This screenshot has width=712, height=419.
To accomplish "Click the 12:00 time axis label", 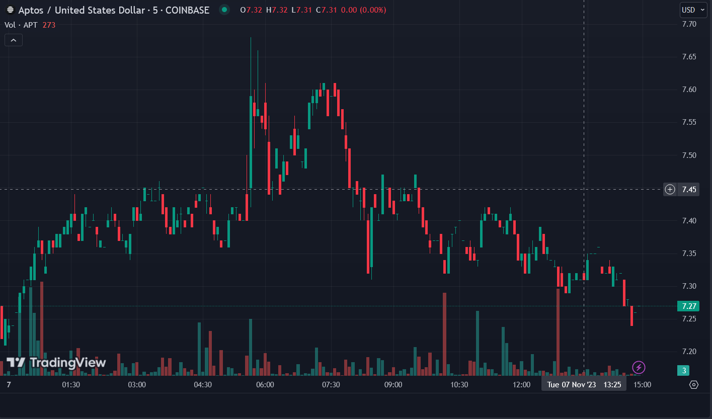I will click(x=522, y=385).
